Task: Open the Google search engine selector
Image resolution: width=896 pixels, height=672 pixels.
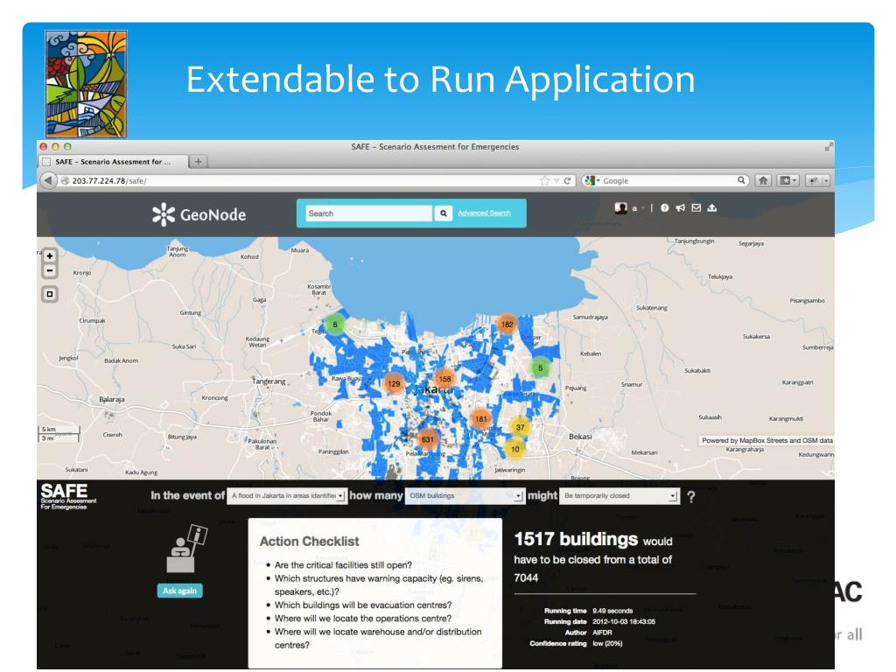Action: point(592,180)
